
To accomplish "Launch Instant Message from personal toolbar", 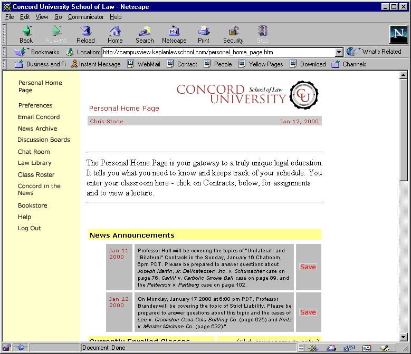I will point(95,64).
